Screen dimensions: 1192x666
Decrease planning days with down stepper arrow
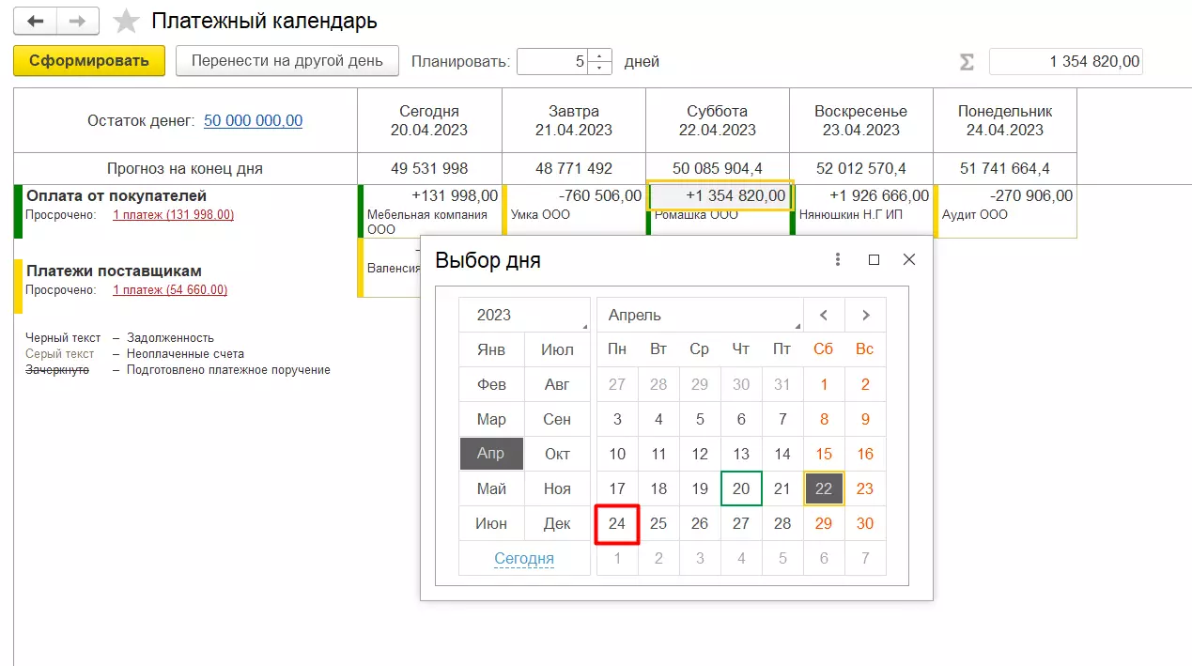(600, 69)
